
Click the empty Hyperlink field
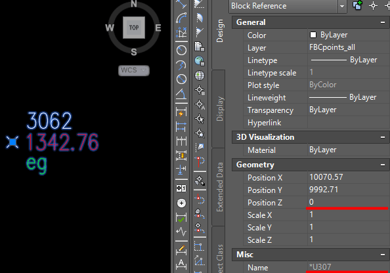tap(349, 123)
